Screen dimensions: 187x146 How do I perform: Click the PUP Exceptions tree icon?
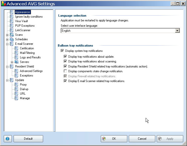pos(12,26)
